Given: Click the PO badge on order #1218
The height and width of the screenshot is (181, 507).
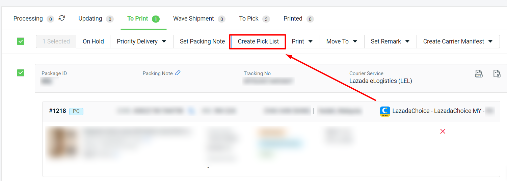Looking at the screenshot, I should tap(76, 111).
